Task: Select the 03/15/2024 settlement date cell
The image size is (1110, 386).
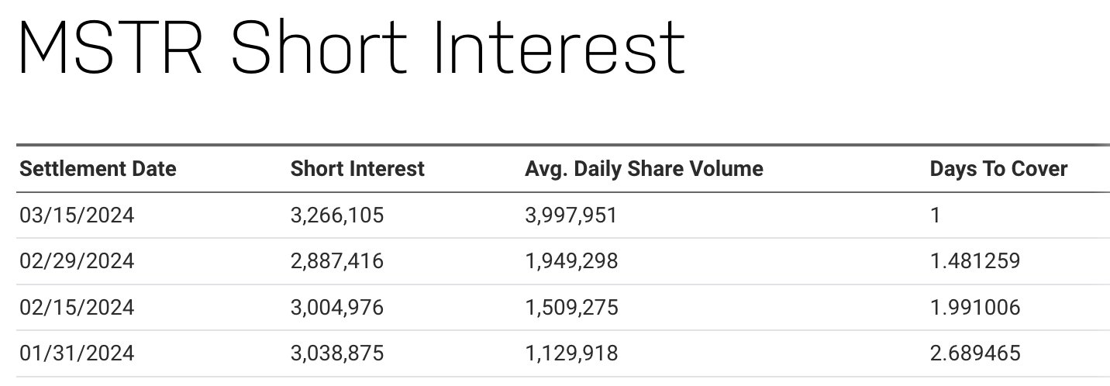Action: (77, 215)
